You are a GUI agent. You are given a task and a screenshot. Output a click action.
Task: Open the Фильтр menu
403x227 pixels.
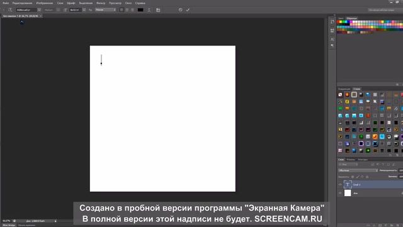tap(101, 3)
